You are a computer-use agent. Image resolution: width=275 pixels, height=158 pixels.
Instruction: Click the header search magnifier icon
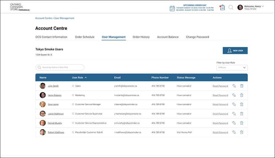pos(231,7)
